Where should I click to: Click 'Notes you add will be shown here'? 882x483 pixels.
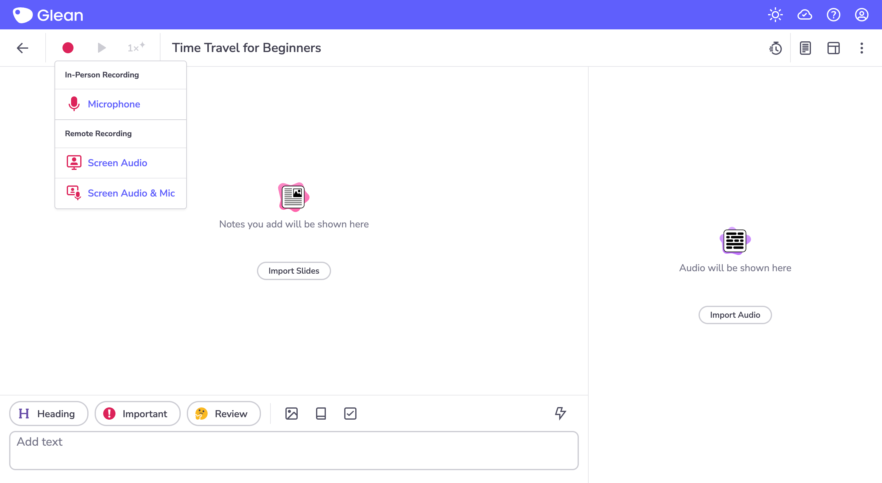point(294,224)
